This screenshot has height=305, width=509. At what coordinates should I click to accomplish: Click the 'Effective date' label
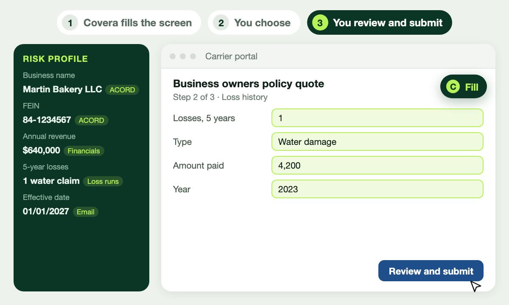point(46,197)
